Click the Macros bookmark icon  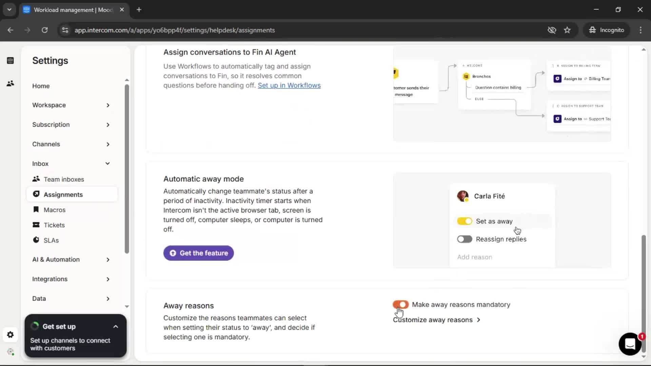(x=36, y=209)
